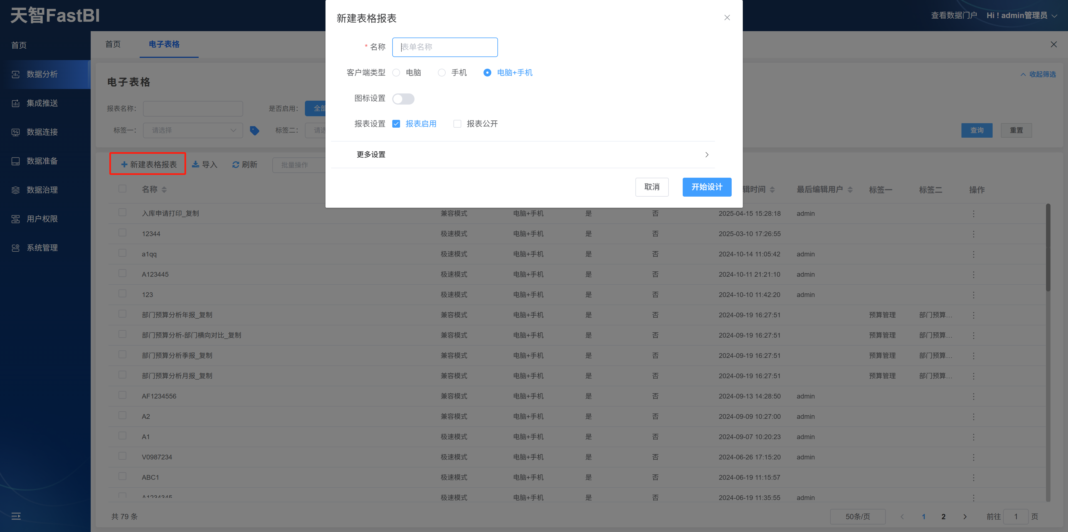The image size is (1068, 532).
Task: Click the 数据连接 sidebar icon
Action: (x=15, y=132)
